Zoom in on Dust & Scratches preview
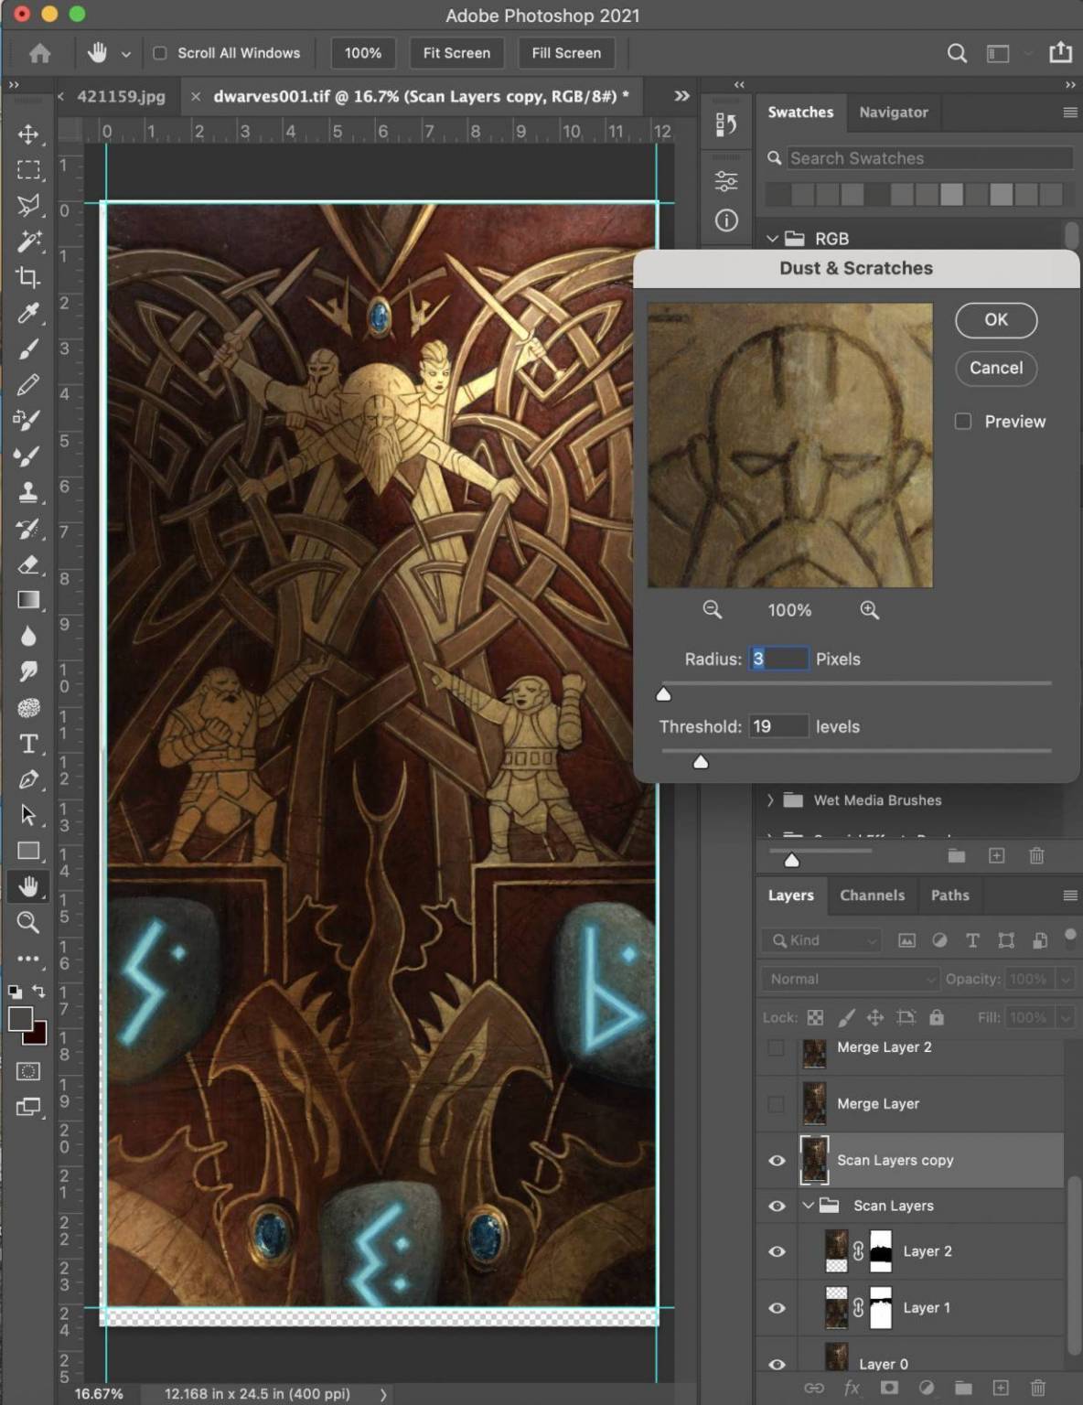 click(x=869, y=610)
